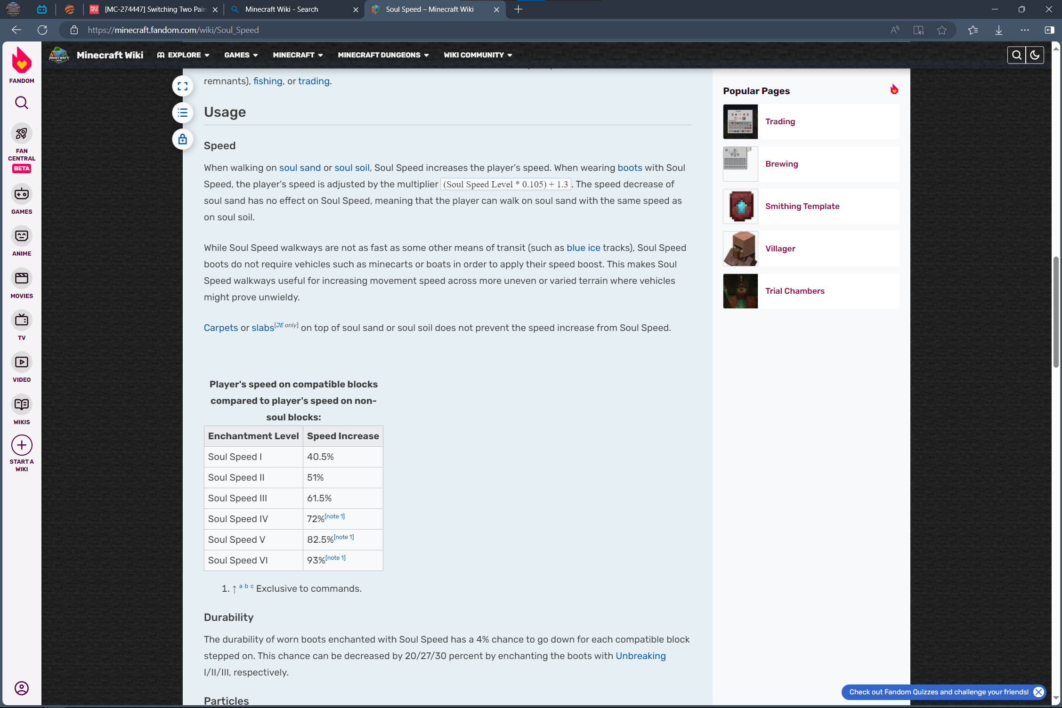The height and width of the screenshot is (708, 1062).
Task: Click the Start a Wiki plus icon
Action: (x=22, y=445)
